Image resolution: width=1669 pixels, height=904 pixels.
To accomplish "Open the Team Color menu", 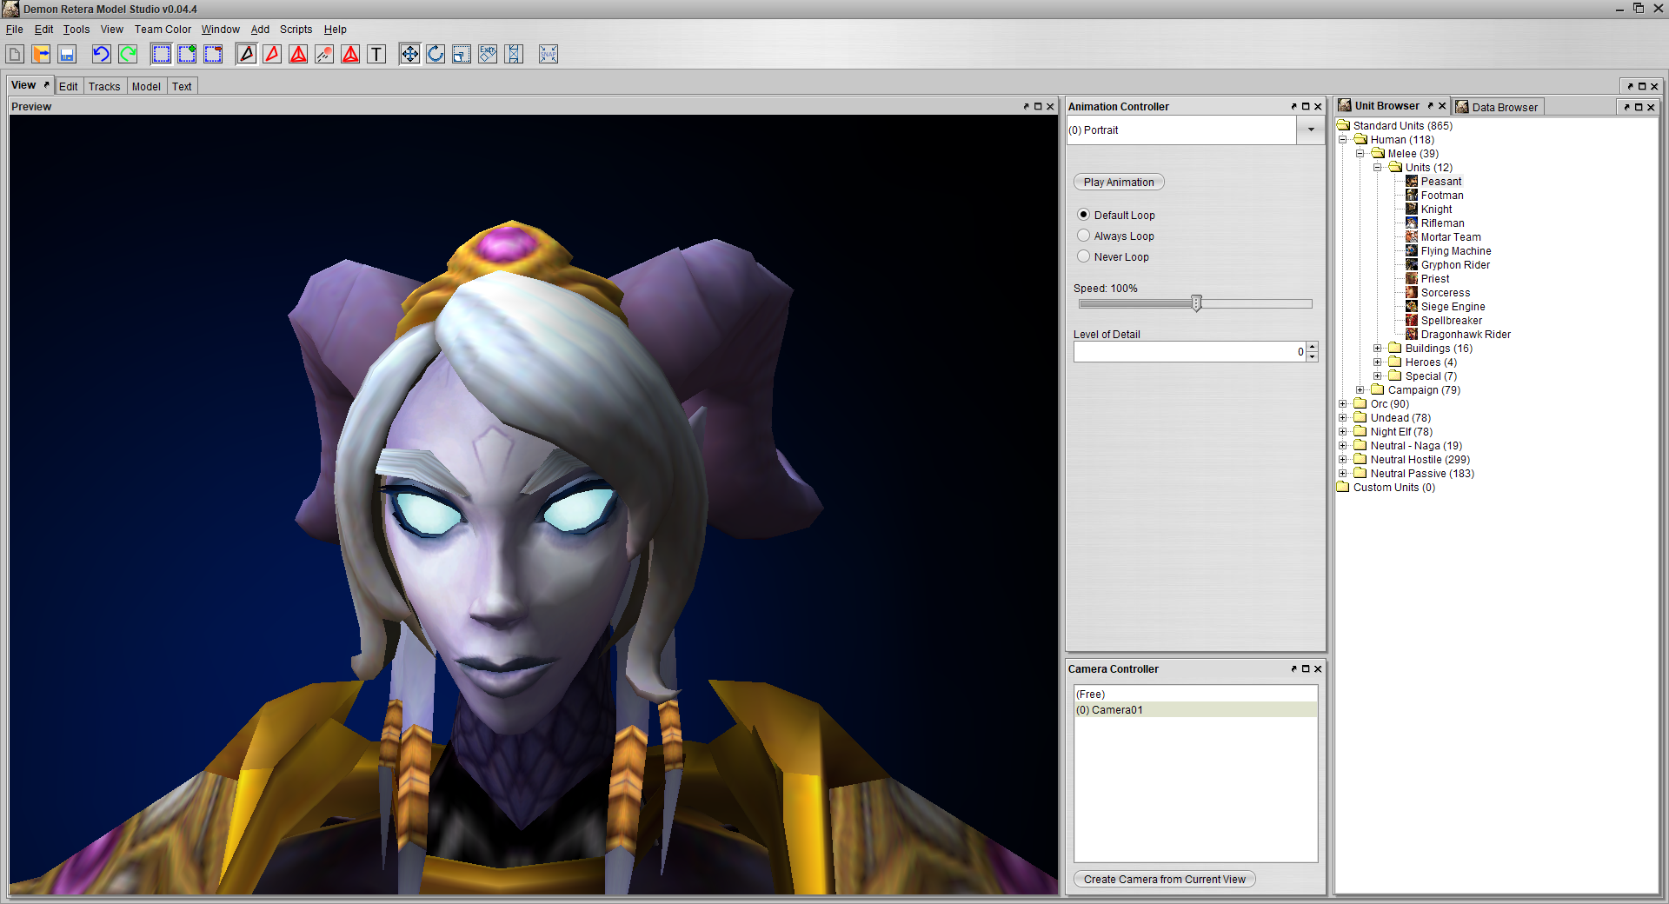I will pos(163,30).
